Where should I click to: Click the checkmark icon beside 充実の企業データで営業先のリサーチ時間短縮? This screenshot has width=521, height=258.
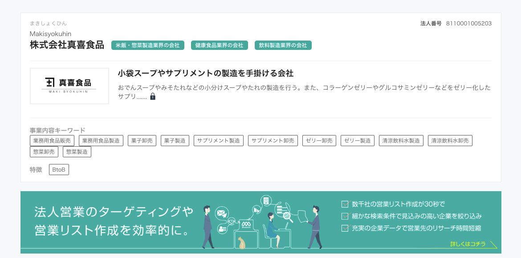tap(345, 229)
